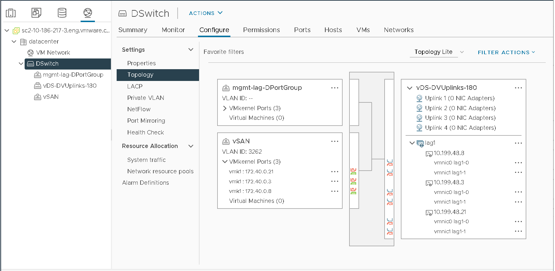The width and height of the screenshot is (555, 271).
Task: Open the Networking inventory icon
Action: [88, 13]
